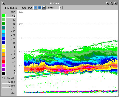Click the maximum scale field beside black swatch
The height and width of the screenshot is (97, 119).
click(x=11, y=73)
